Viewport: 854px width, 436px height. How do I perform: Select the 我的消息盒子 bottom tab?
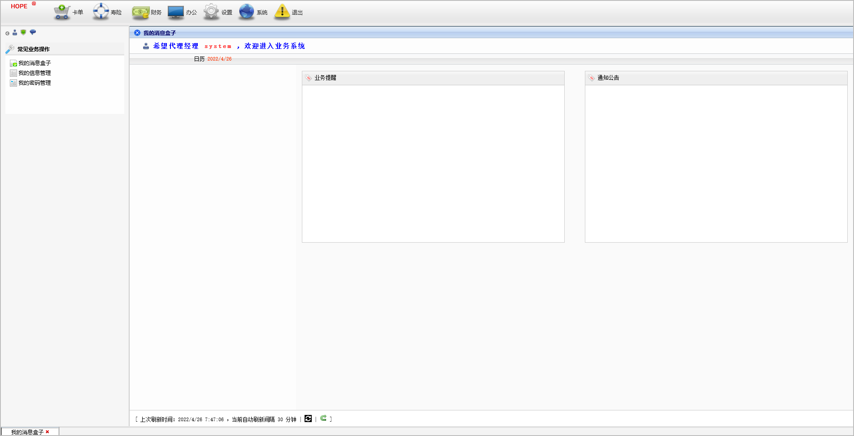tap(27, 432)
